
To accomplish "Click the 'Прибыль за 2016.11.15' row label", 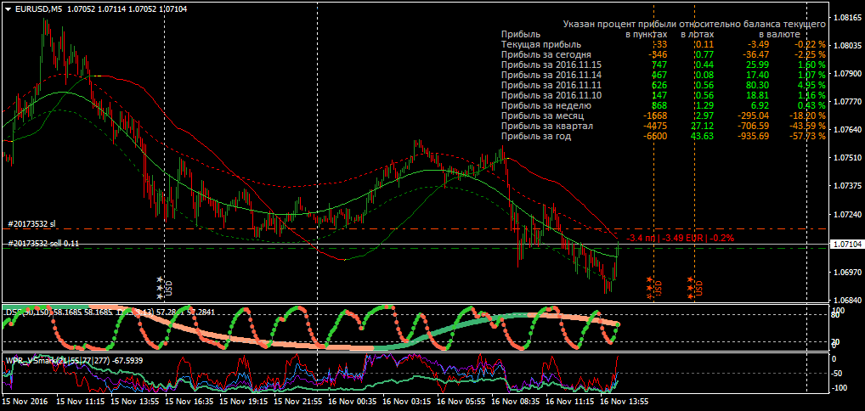I will click(551, 65).
